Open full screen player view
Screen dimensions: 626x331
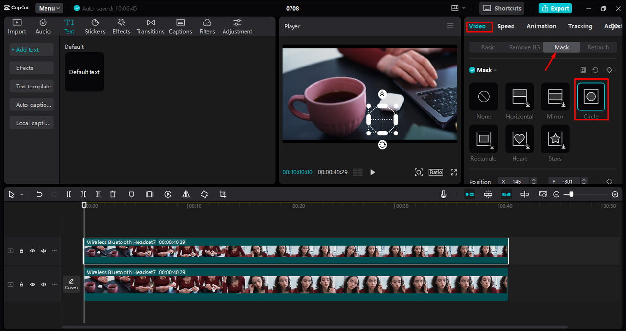coord(454,172)
